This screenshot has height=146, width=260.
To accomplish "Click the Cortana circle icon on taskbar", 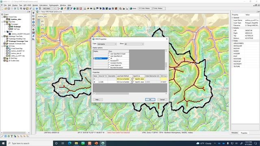I will click(x=56, y=143).
